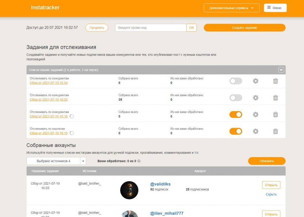Click Создать задание button
Viewport: 304px width, 217px height.
pos(245,28)
